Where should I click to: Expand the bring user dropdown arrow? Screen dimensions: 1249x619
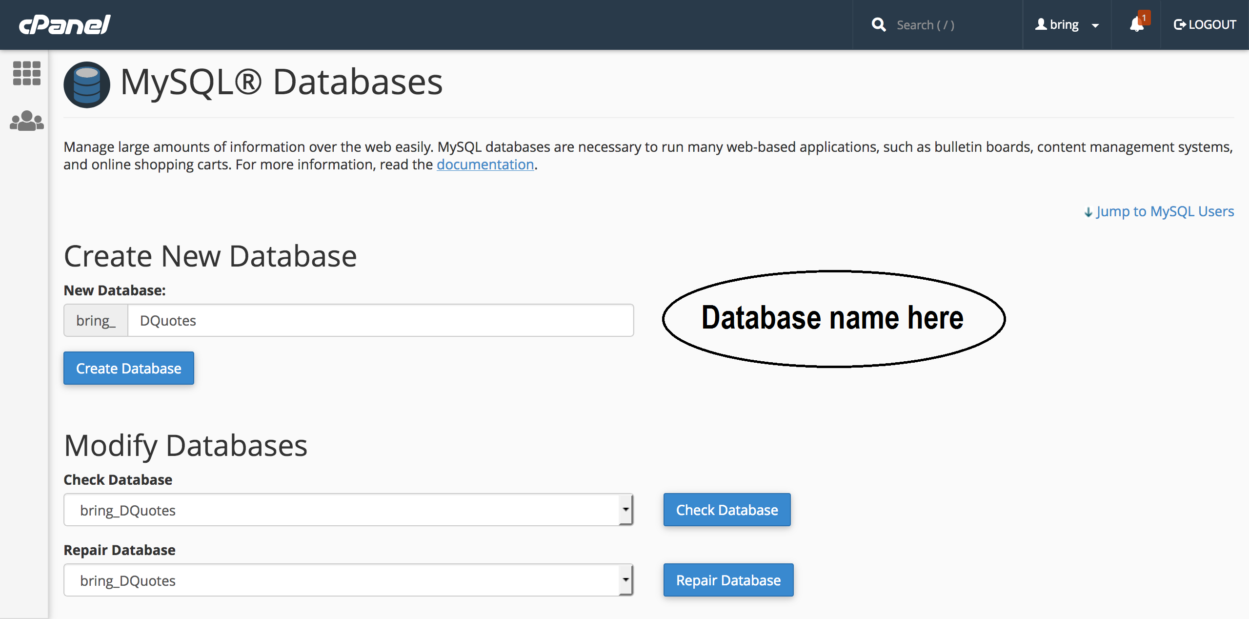pos(1095,26)
